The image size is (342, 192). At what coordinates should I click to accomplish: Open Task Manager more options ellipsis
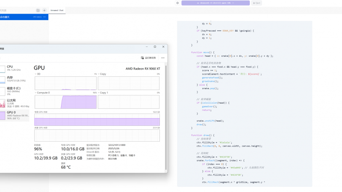[x=162, y=58]
